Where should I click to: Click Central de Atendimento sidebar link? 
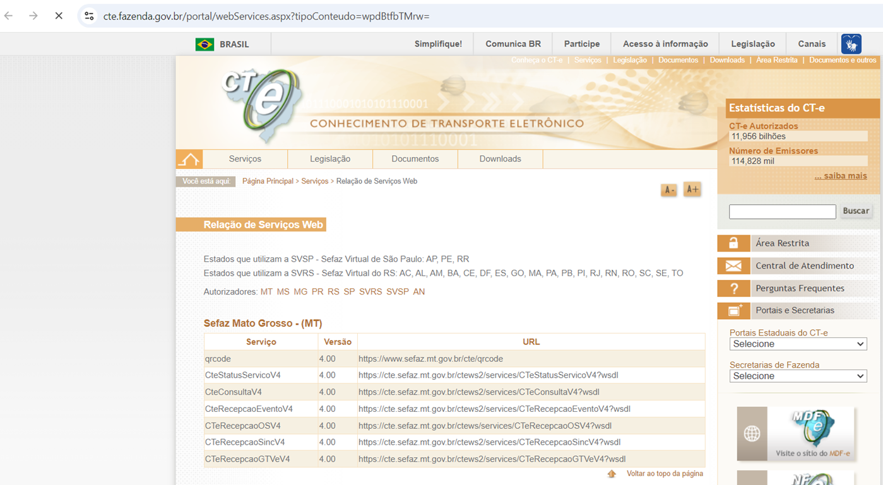[805, 266]
